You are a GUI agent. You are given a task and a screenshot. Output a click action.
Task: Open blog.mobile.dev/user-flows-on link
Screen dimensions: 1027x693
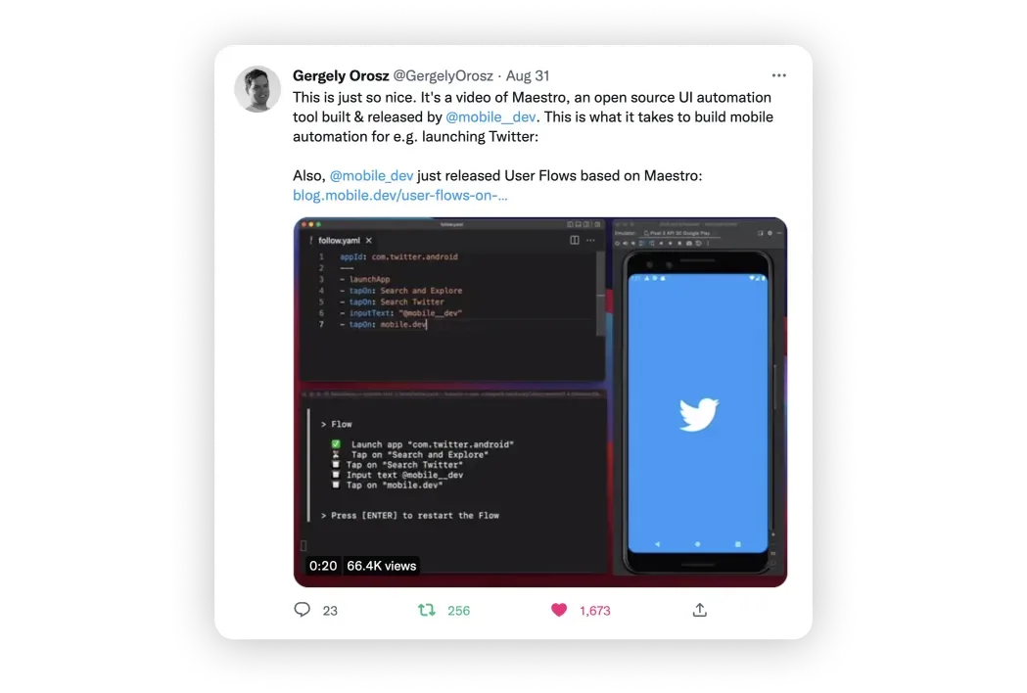pos(400,195)
